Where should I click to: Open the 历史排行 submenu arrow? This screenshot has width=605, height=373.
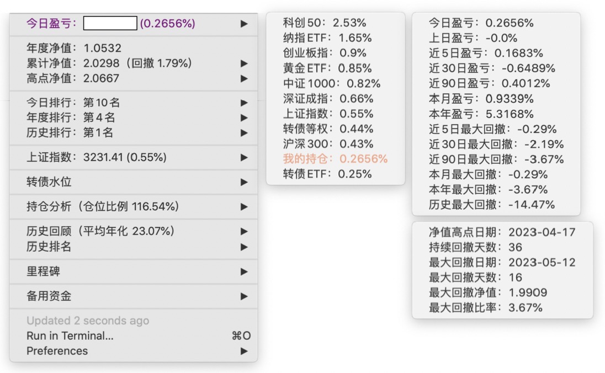[244, 133]
